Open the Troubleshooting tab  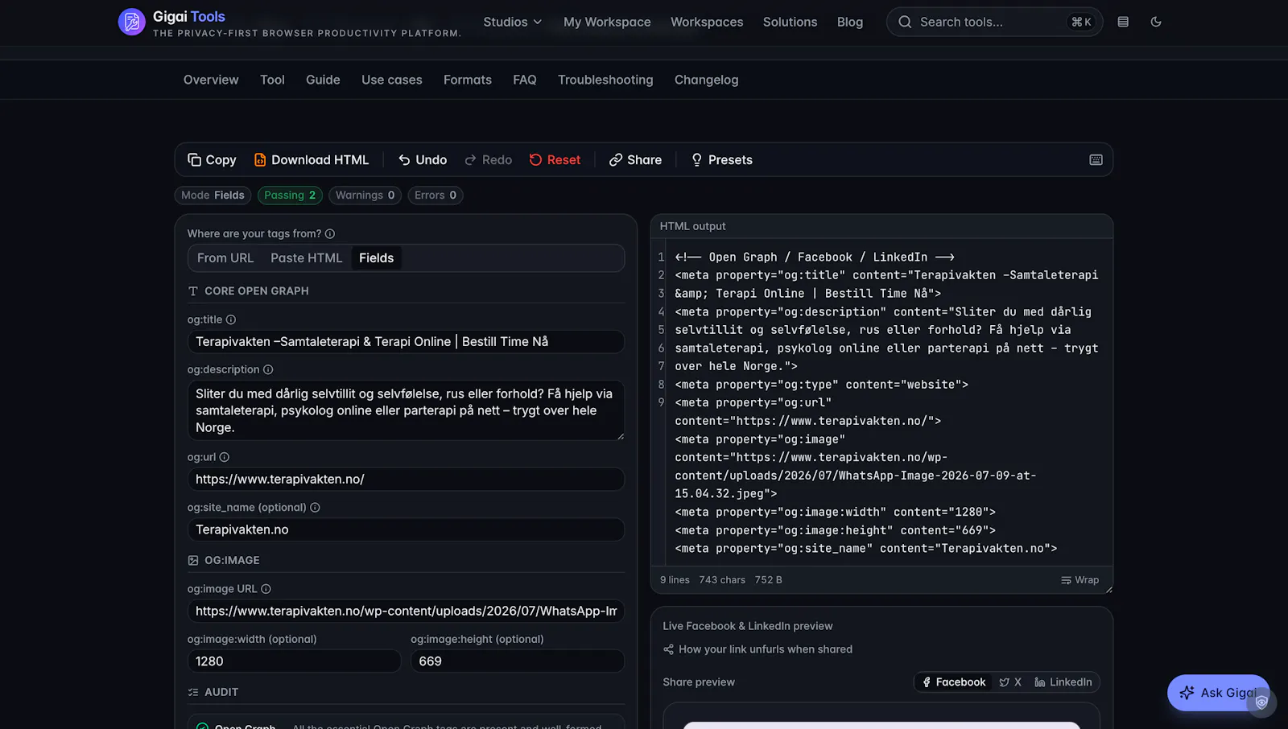[605, 80]
